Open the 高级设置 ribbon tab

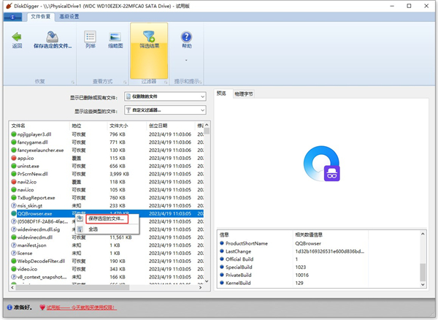tap(70, 15)
